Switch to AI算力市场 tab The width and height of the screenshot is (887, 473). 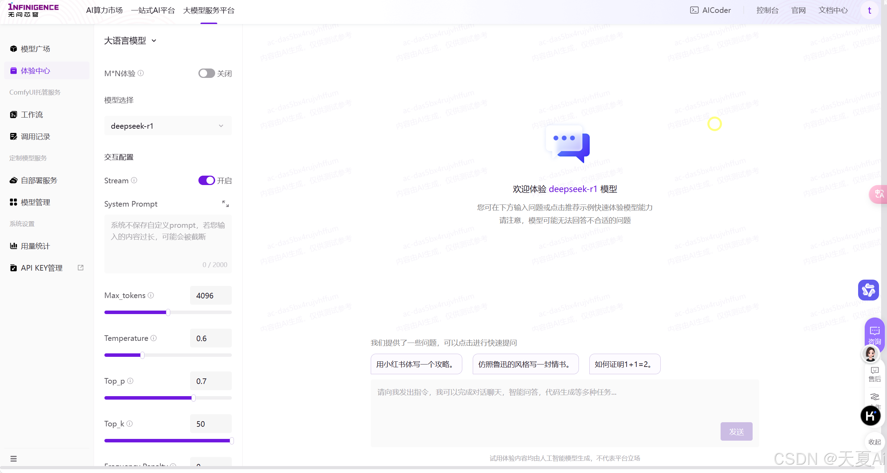click(104, 10)
